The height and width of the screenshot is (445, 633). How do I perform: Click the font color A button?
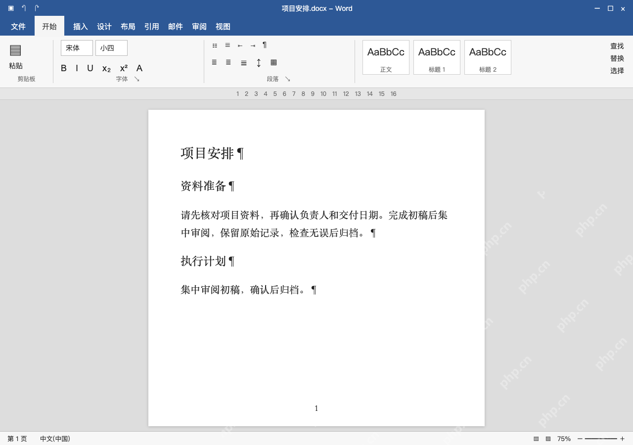[139, 68]
